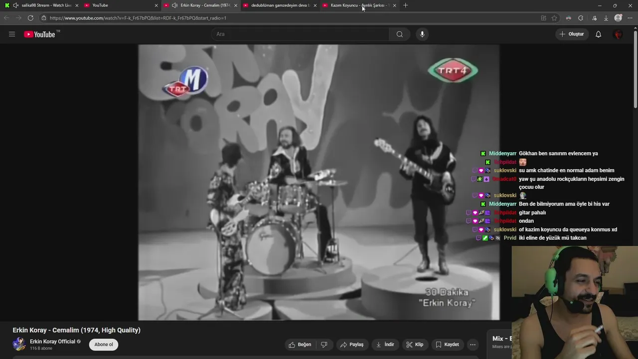Open the glasses-face extension icon

click(x=568, y=18)
